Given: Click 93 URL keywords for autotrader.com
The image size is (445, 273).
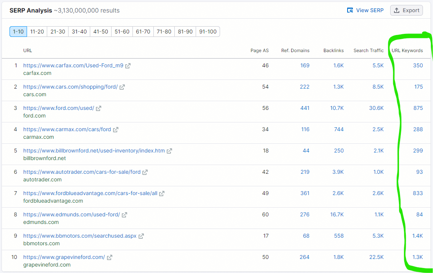Looking at the screenshot, I should (419, 172).
